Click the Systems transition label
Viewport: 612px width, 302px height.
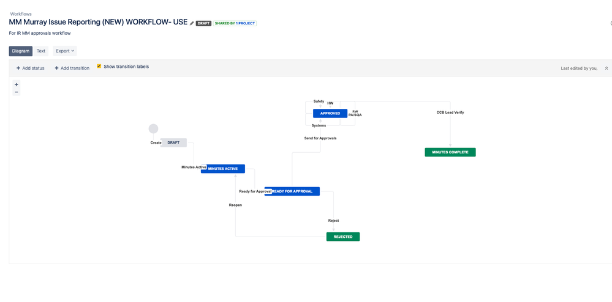319,125
